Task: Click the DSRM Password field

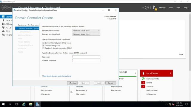Action: click(86, 57)
